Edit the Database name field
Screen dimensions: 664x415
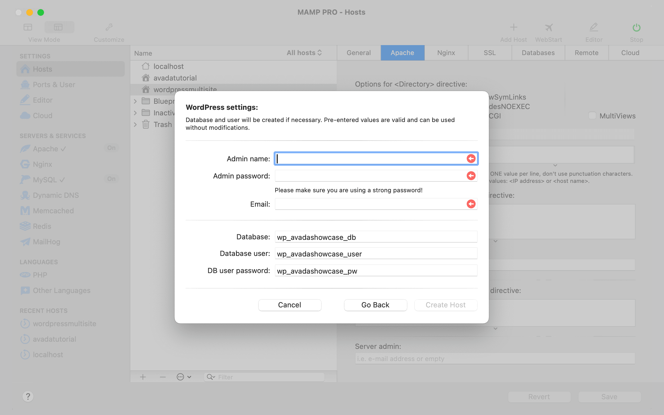(x=376, y=237)
